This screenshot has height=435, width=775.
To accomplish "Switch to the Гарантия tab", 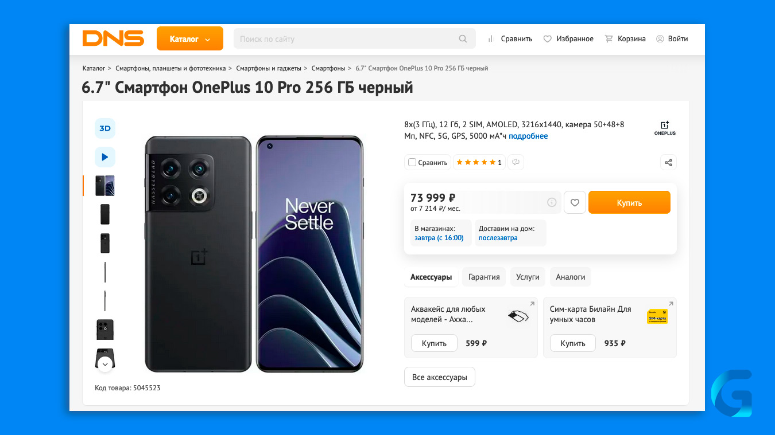I will pos(484,277).
